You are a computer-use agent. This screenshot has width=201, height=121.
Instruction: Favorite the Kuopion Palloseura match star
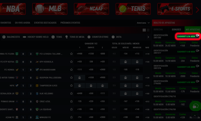tap(71, 77)
